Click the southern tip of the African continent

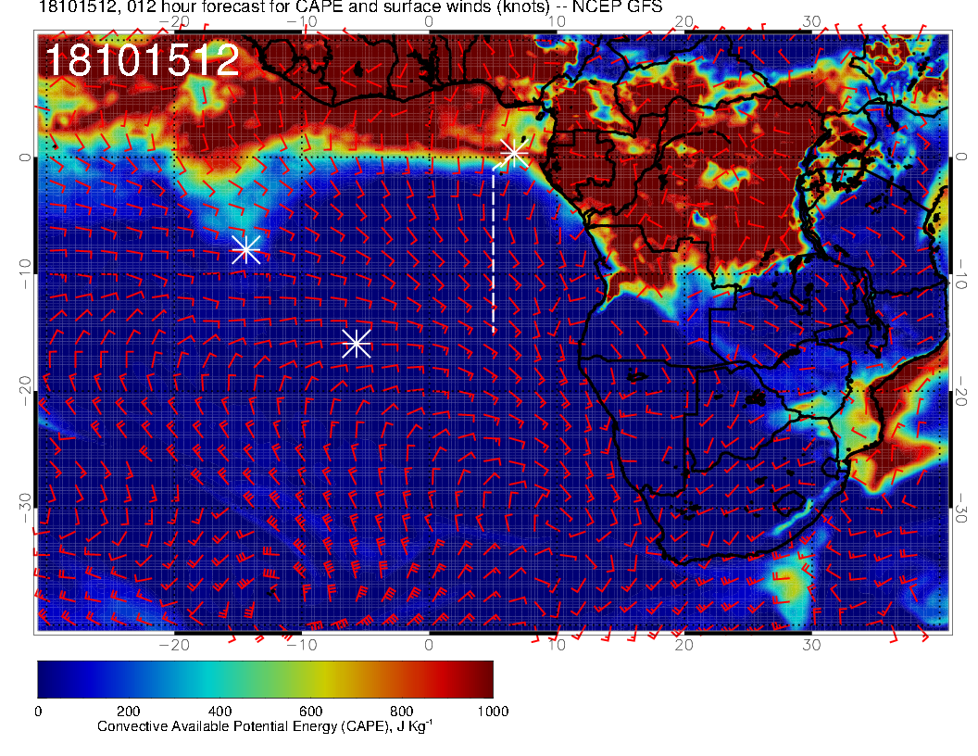681,561
